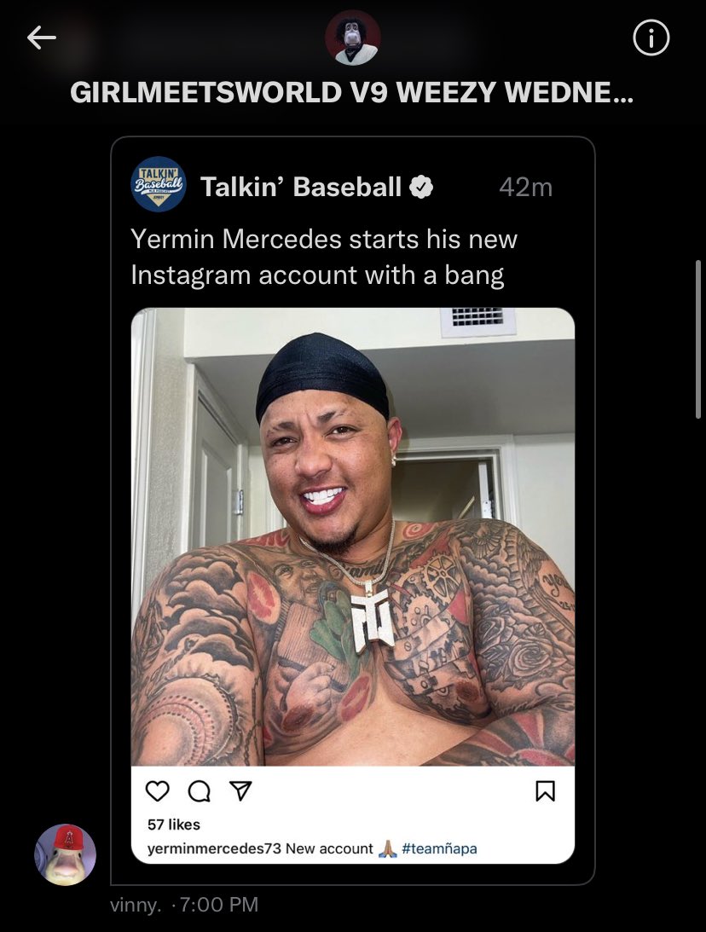The width and height of the screenshot is (706, 932).
Task: Open the shirtless tattooed selfie image
Action: 353,536
